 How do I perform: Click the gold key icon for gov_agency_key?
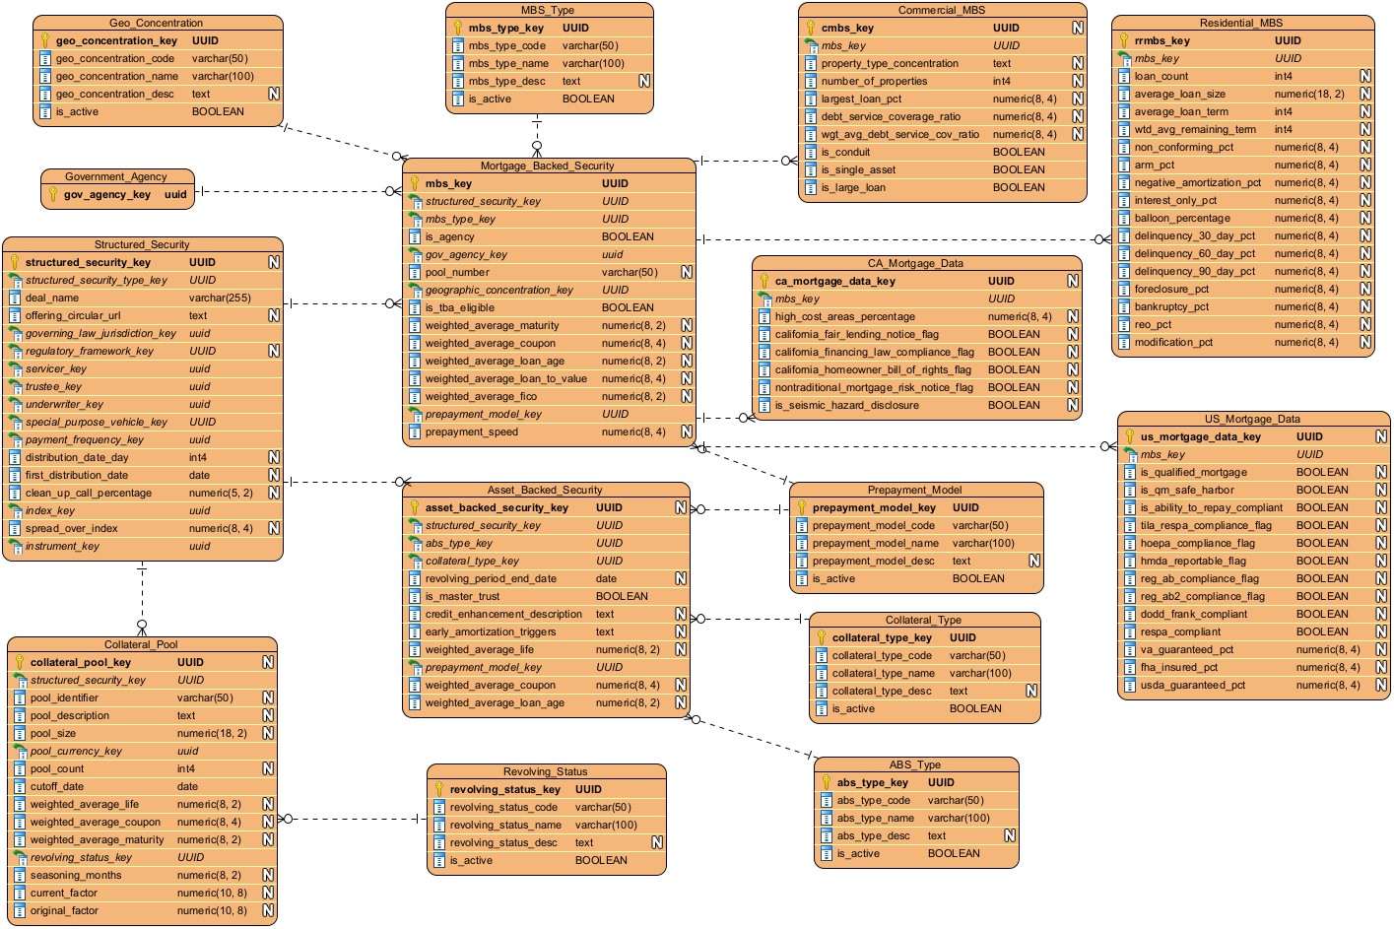[x=53, y=195]
